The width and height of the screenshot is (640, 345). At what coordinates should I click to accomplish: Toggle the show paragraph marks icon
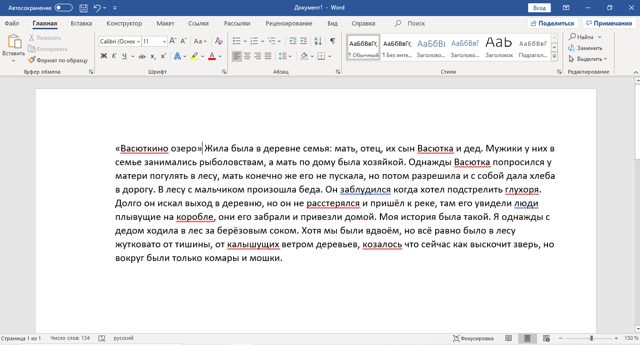[x=333, y=41]
